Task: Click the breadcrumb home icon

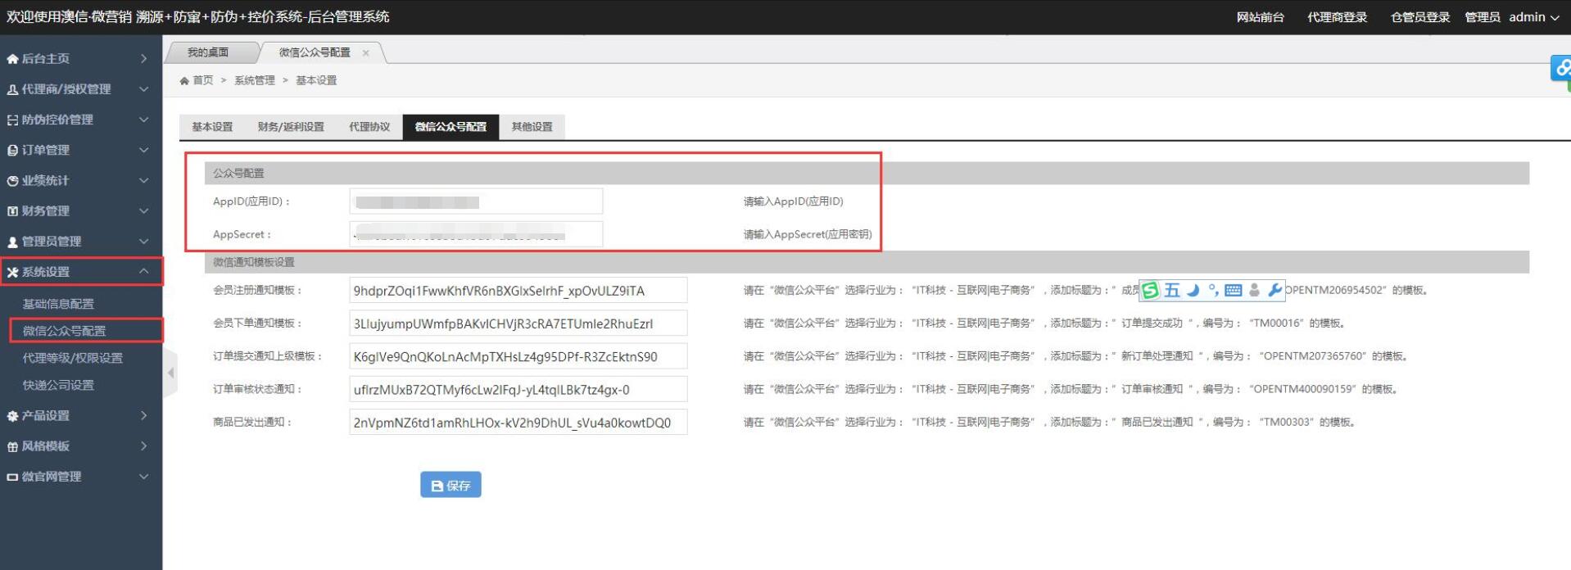Action: coord(184,80)
